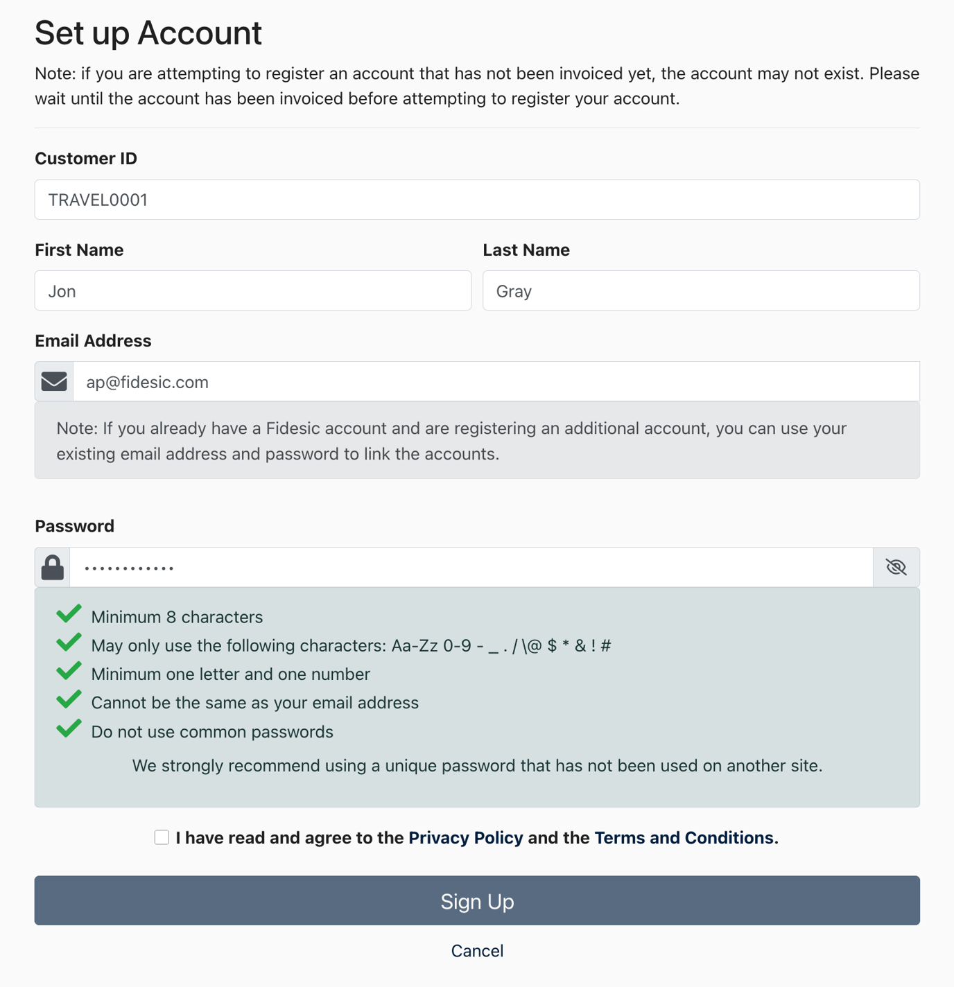Image resolution: width=954 pixels, height=987 pixels.
Task: Enable the Privacy Policy agreement checkbox
Action: (x=161, y=837)
